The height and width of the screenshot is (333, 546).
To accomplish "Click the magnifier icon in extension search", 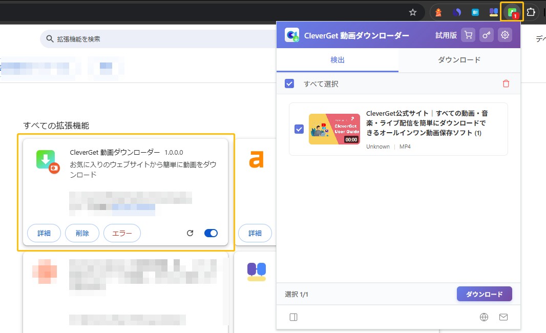I will (50, 38).
